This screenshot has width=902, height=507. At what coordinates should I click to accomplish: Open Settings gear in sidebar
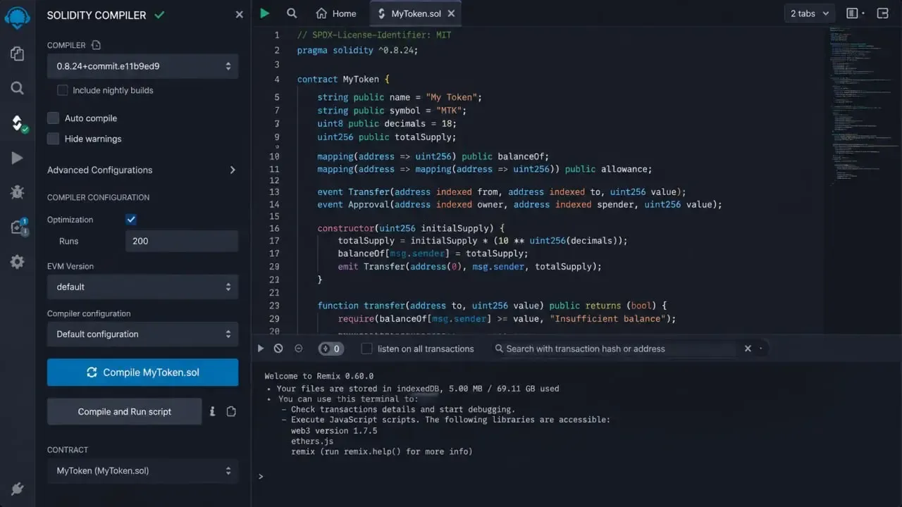coord(18,262)
